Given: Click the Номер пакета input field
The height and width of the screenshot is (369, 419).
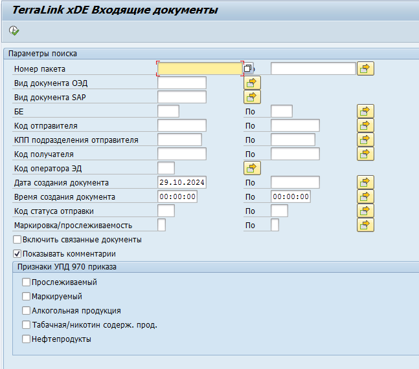Looking at the screenshot, I should tap(199, 69).
